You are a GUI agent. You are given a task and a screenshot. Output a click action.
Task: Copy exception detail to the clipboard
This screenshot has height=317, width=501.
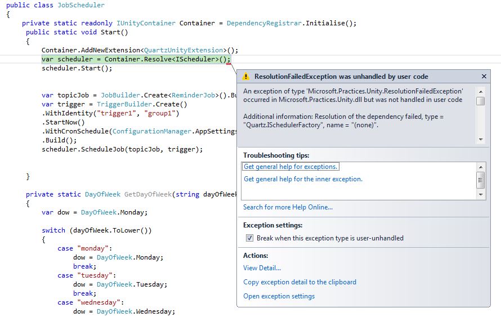pos(299,282)
